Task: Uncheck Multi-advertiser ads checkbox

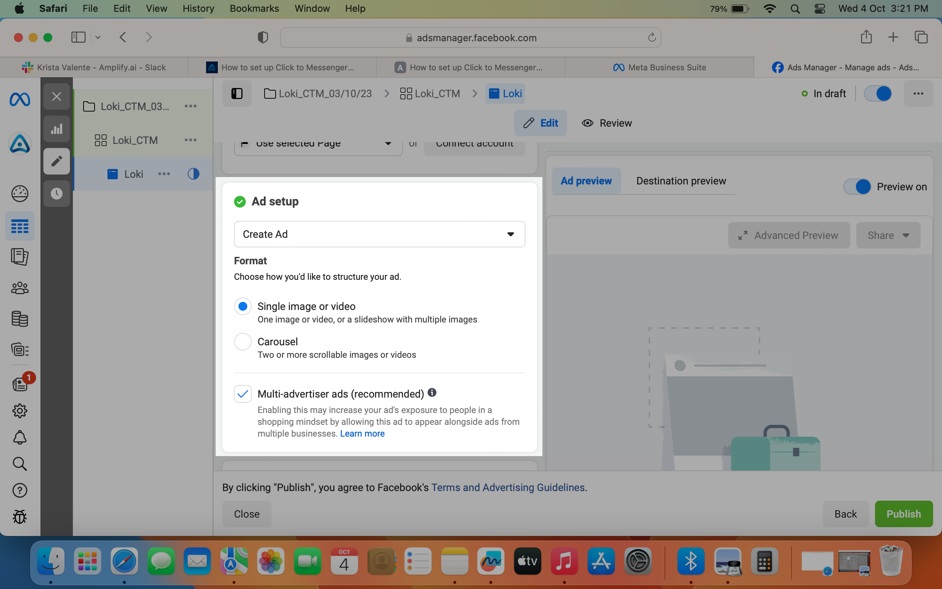Action: (x=242, y=394)
